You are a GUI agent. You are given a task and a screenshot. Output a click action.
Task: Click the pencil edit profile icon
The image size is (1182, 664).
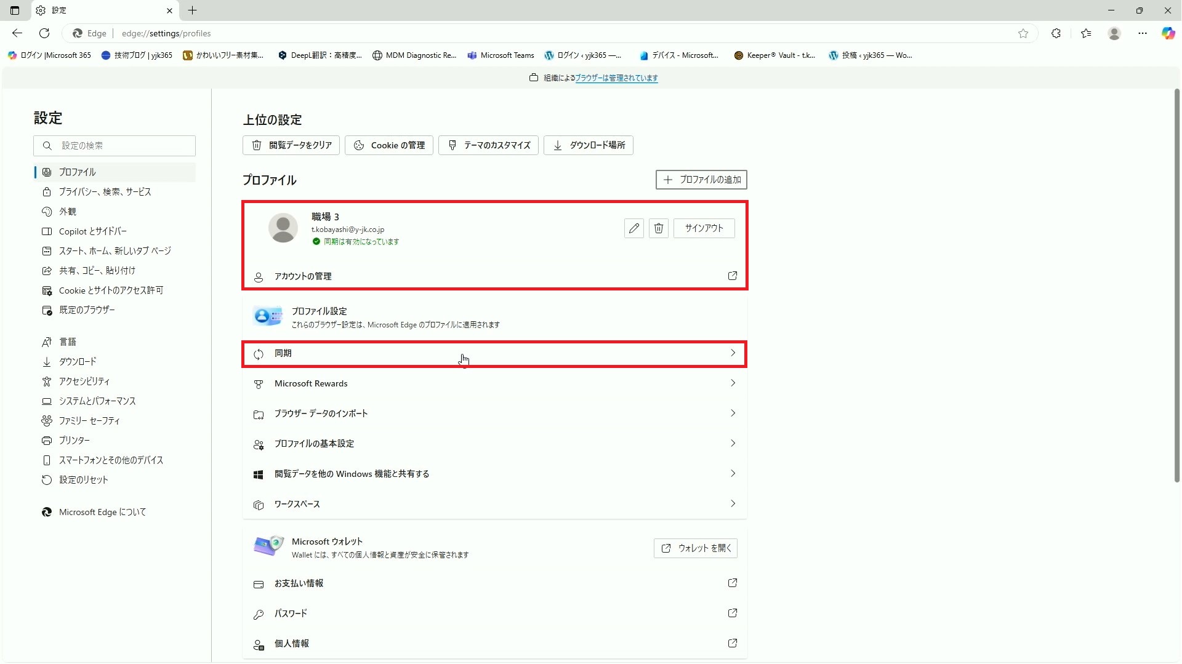[x=633, y=228]
